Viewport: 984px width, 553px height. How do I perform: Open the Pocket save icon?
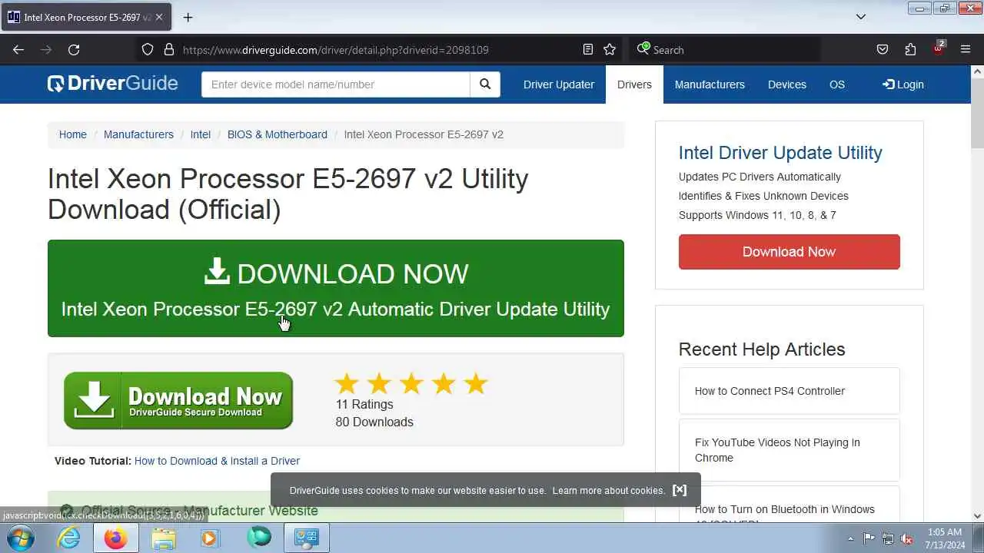pos(883,50)
